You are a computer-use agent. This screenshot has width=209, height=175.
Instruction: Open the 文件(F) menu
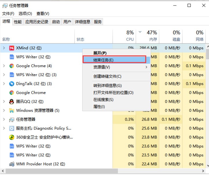tap(8, 14)
